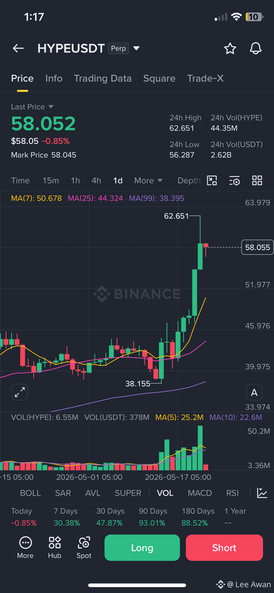274x593 pixels.
Task: Open the Trading Data tab
Action: click(103, 78)
